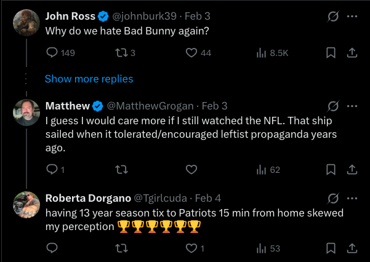The height and width of the screenshot is (262, 370).
Task: Reply to Roberta Dorgano's Patriots tweet
Action: point(52,248)
